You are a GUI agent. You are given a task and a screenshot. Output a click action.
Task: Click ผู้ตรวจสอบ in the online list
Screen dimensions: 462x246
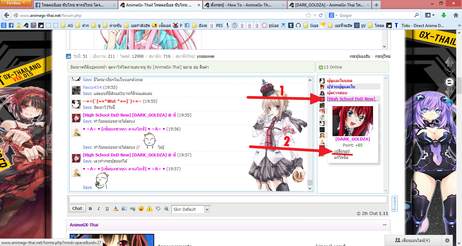[x=337, y=93]
